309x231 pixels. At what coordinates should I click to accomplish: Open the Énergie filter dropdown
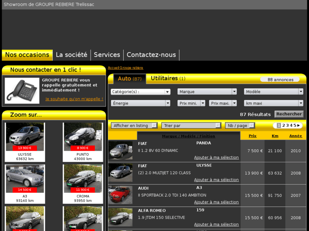[x=140, y=103]
